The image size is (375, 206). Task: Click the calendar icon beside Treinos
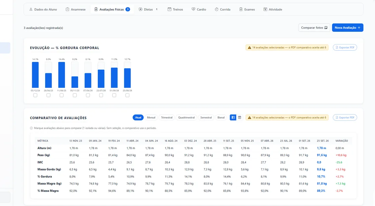169,9
